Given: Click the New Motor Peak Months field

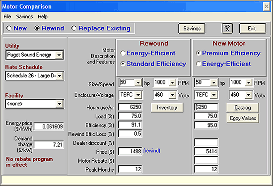Looking at the screenshot, I should [206, 169].
